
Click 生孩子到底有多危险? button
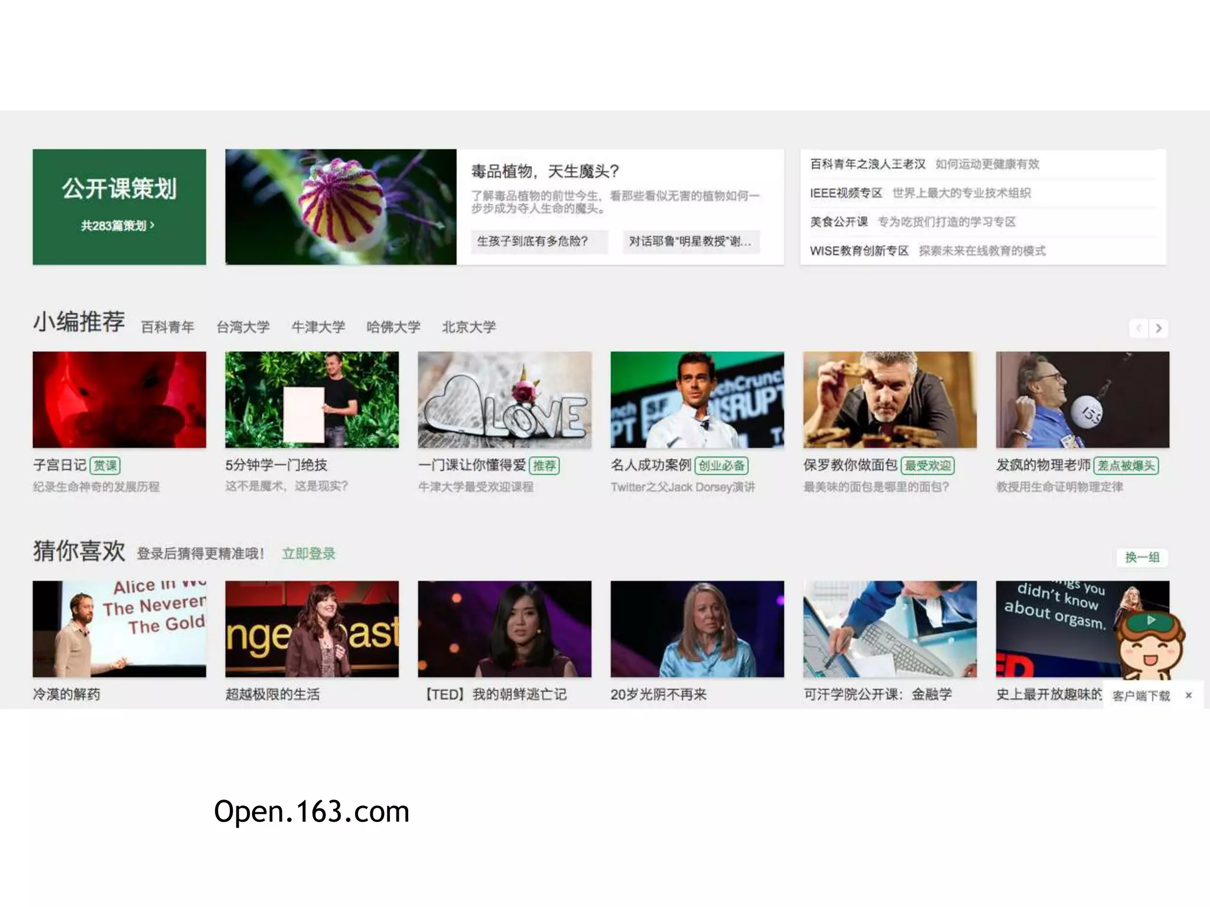pos(538,242)
